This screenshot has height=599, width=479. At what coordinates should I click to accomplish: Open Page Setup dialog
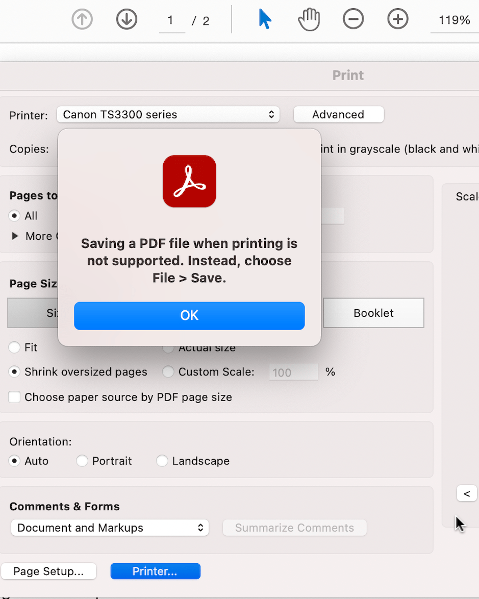pos(48,571)
